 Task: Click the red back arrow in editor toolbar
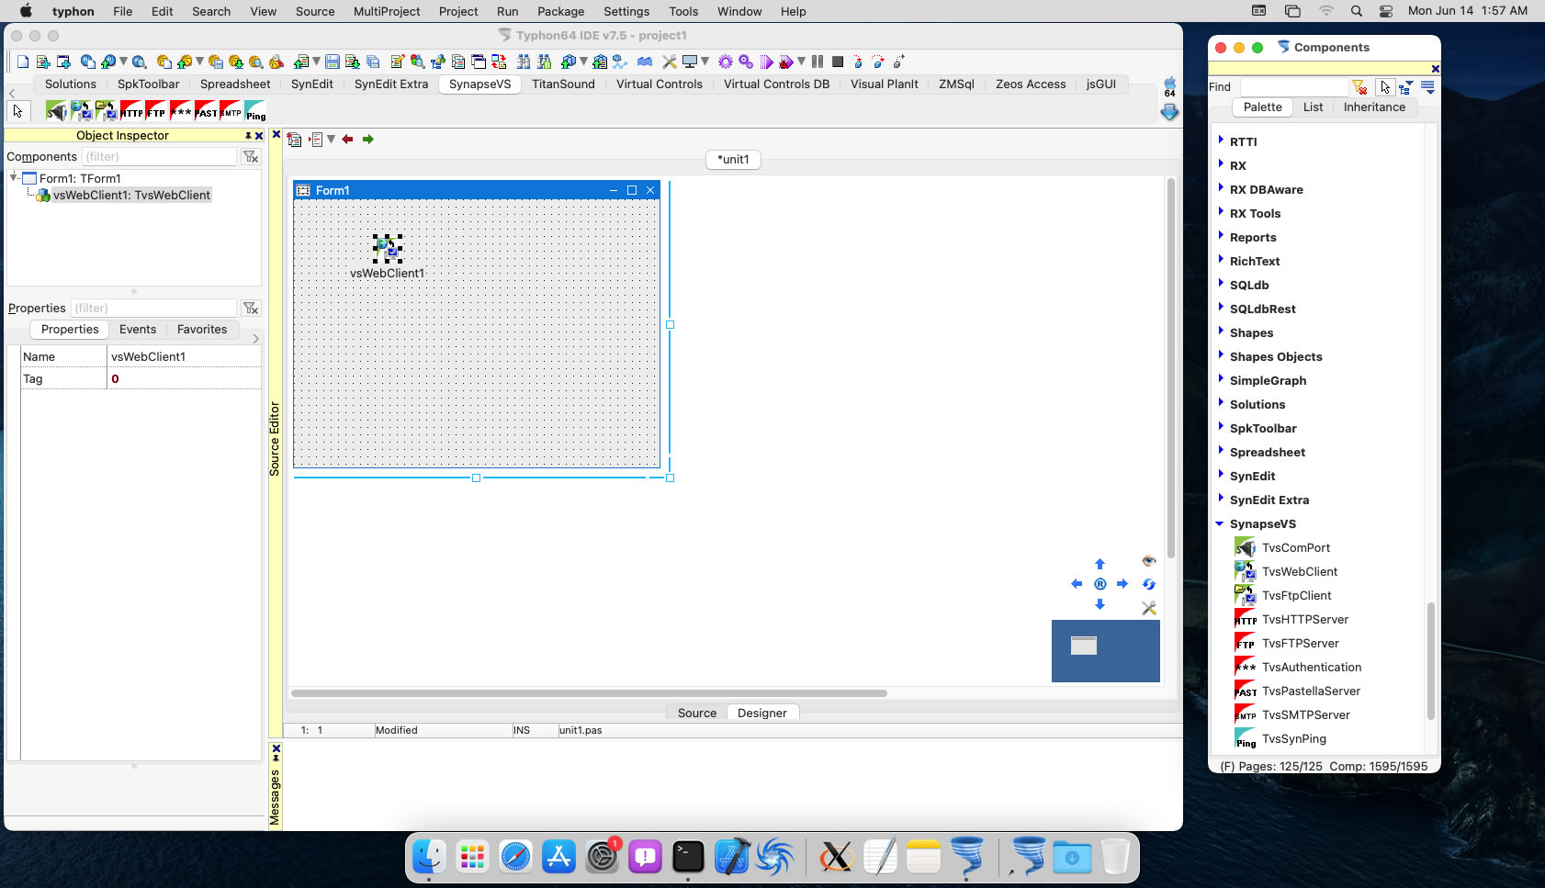[x=347, y=140]
